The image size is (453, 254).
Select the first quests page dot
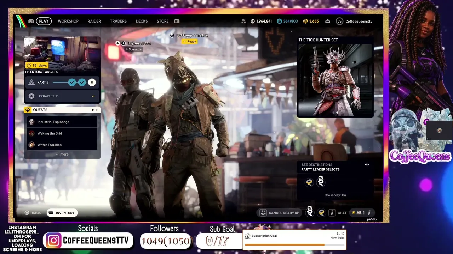(x=93, y=110)
